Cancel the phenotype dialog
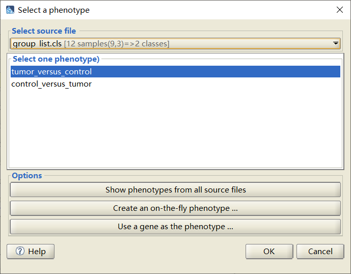This screenshot has width=351, height=274. [320, 252]
